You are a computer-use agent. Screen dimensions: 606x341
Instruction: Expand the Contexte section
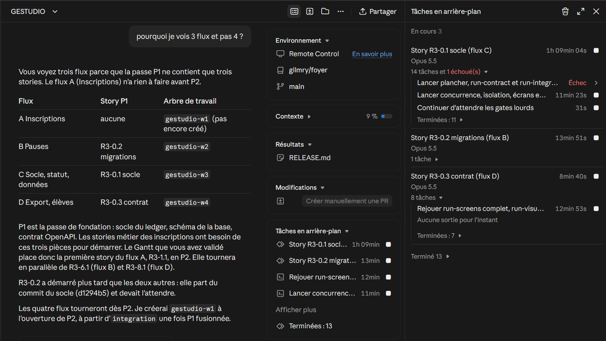point(309,117)
